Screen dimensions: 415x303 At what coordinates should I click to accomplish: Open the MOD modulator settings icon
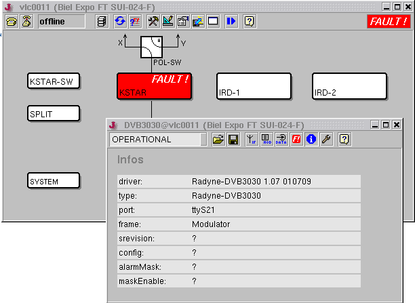pyautogui.click(x=266, y=140)
